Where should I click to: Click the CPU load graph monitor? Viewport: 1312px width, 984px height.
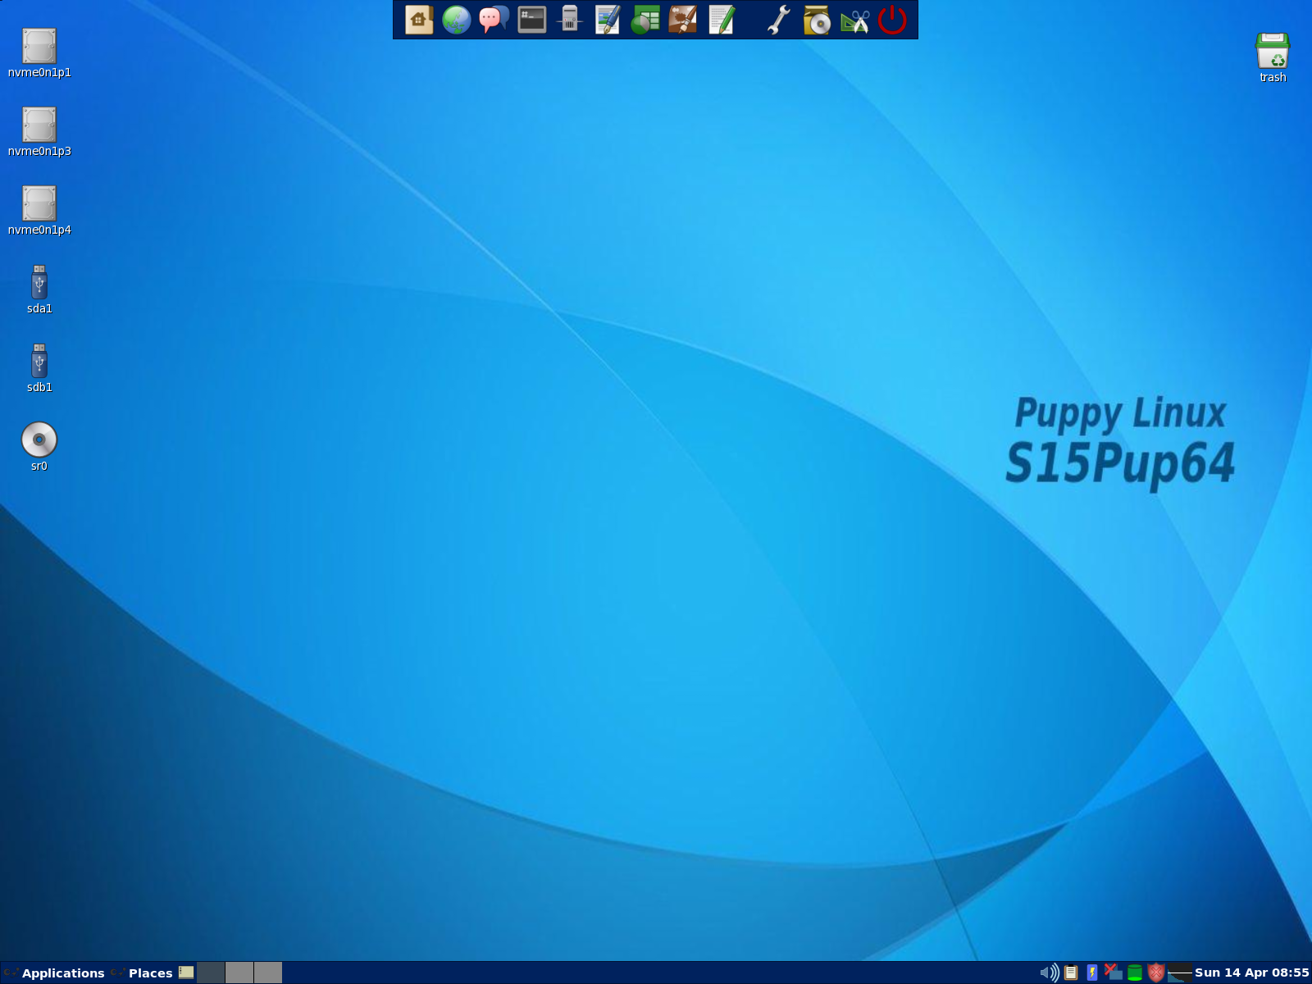tap(1179, 973)
